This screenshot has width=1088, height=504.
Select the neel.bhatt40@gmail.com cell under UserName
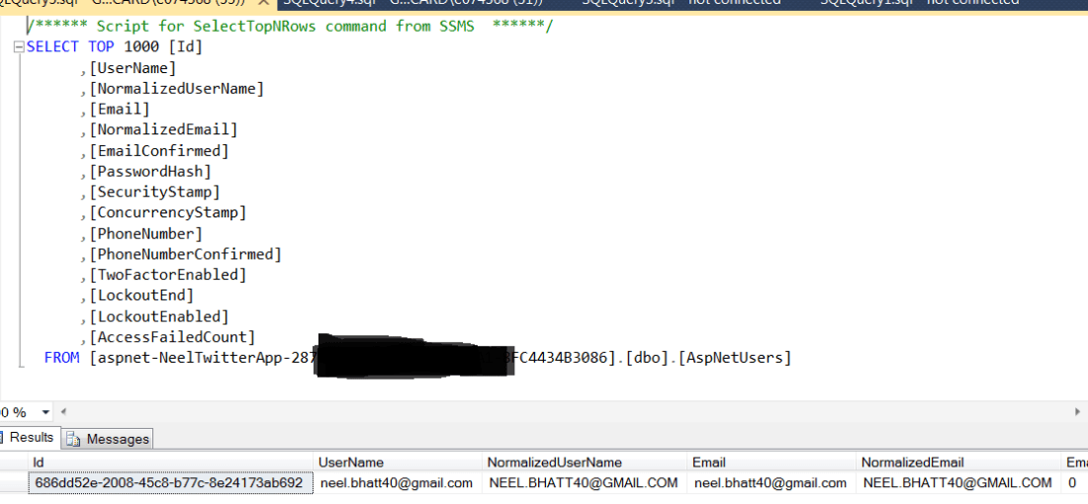point(397,483)
